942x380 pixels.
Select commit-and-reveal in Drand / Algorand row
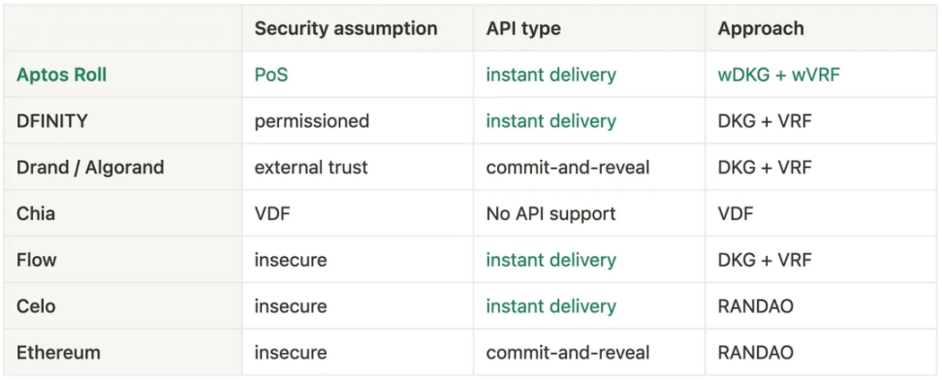click(x=568, y=167)
